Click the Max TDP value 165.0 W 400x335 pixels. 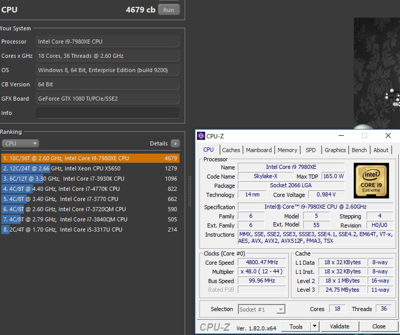333,176
